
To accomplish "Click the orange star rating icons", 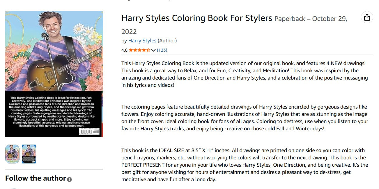I will tap(139, 50).
